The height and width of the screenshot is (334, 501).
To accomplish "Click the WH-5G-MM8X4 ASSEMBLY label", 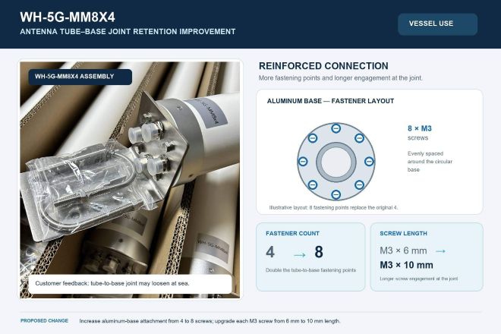I will pyautogui.click(x=80, y=77).
